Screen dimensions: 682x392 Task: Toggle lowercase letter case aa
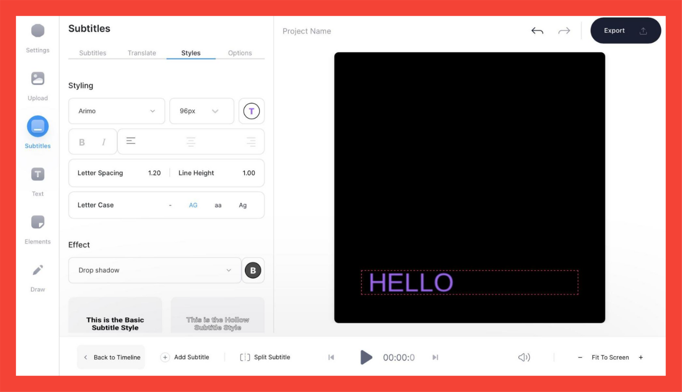pos(218,205)
